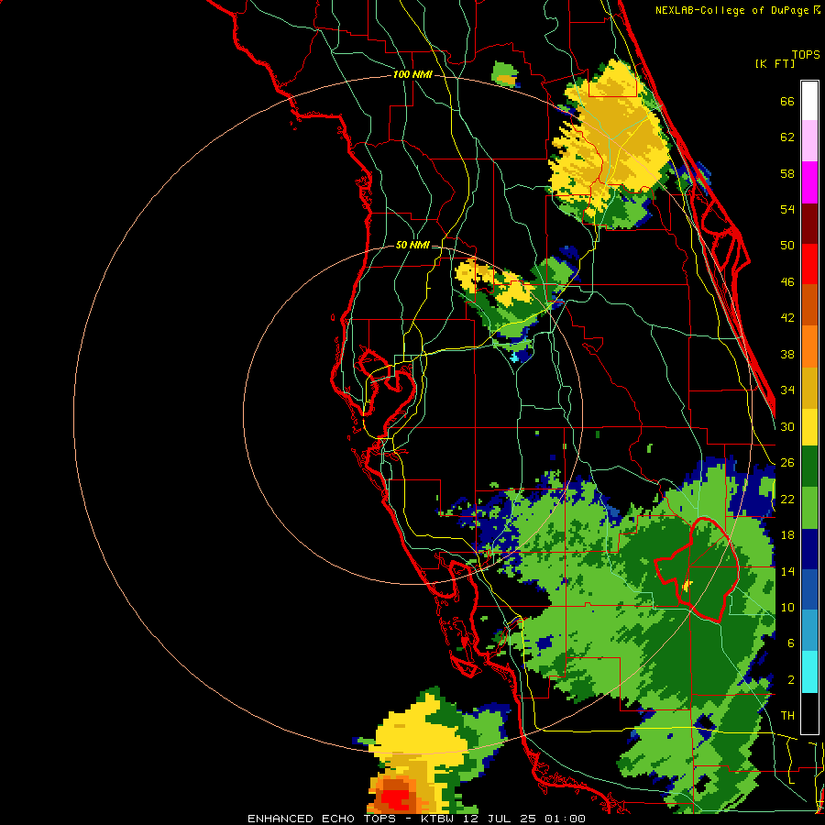825x825 pixels.
Task: Select the sky blue legend band
Action: click(809, 631)
